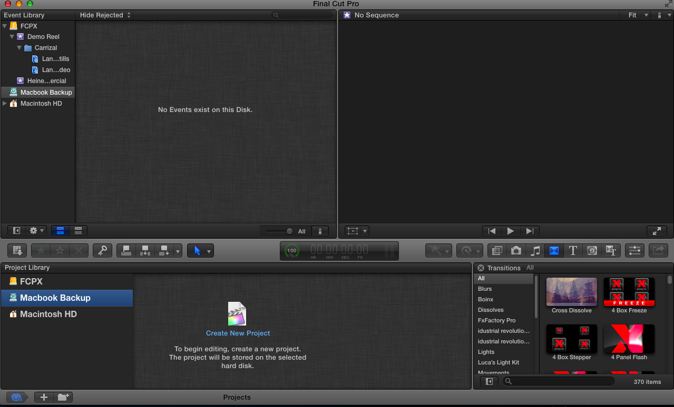Click the Final Cut document icon above Create New Project
The image size is (674, 407).
[237, 314]
